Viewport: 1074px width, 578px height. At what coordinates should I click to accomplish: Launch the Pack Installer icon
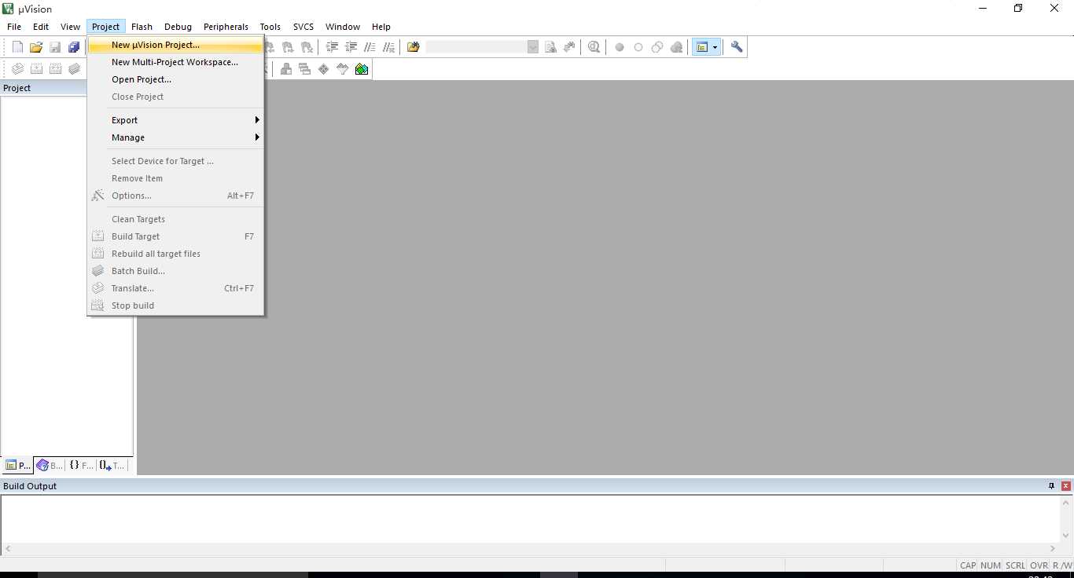tap(362, 69)
